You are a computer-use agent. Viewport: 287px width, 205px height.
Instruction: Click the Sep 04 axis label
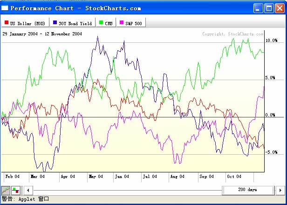pyautogui.click(x=207, y=177)
